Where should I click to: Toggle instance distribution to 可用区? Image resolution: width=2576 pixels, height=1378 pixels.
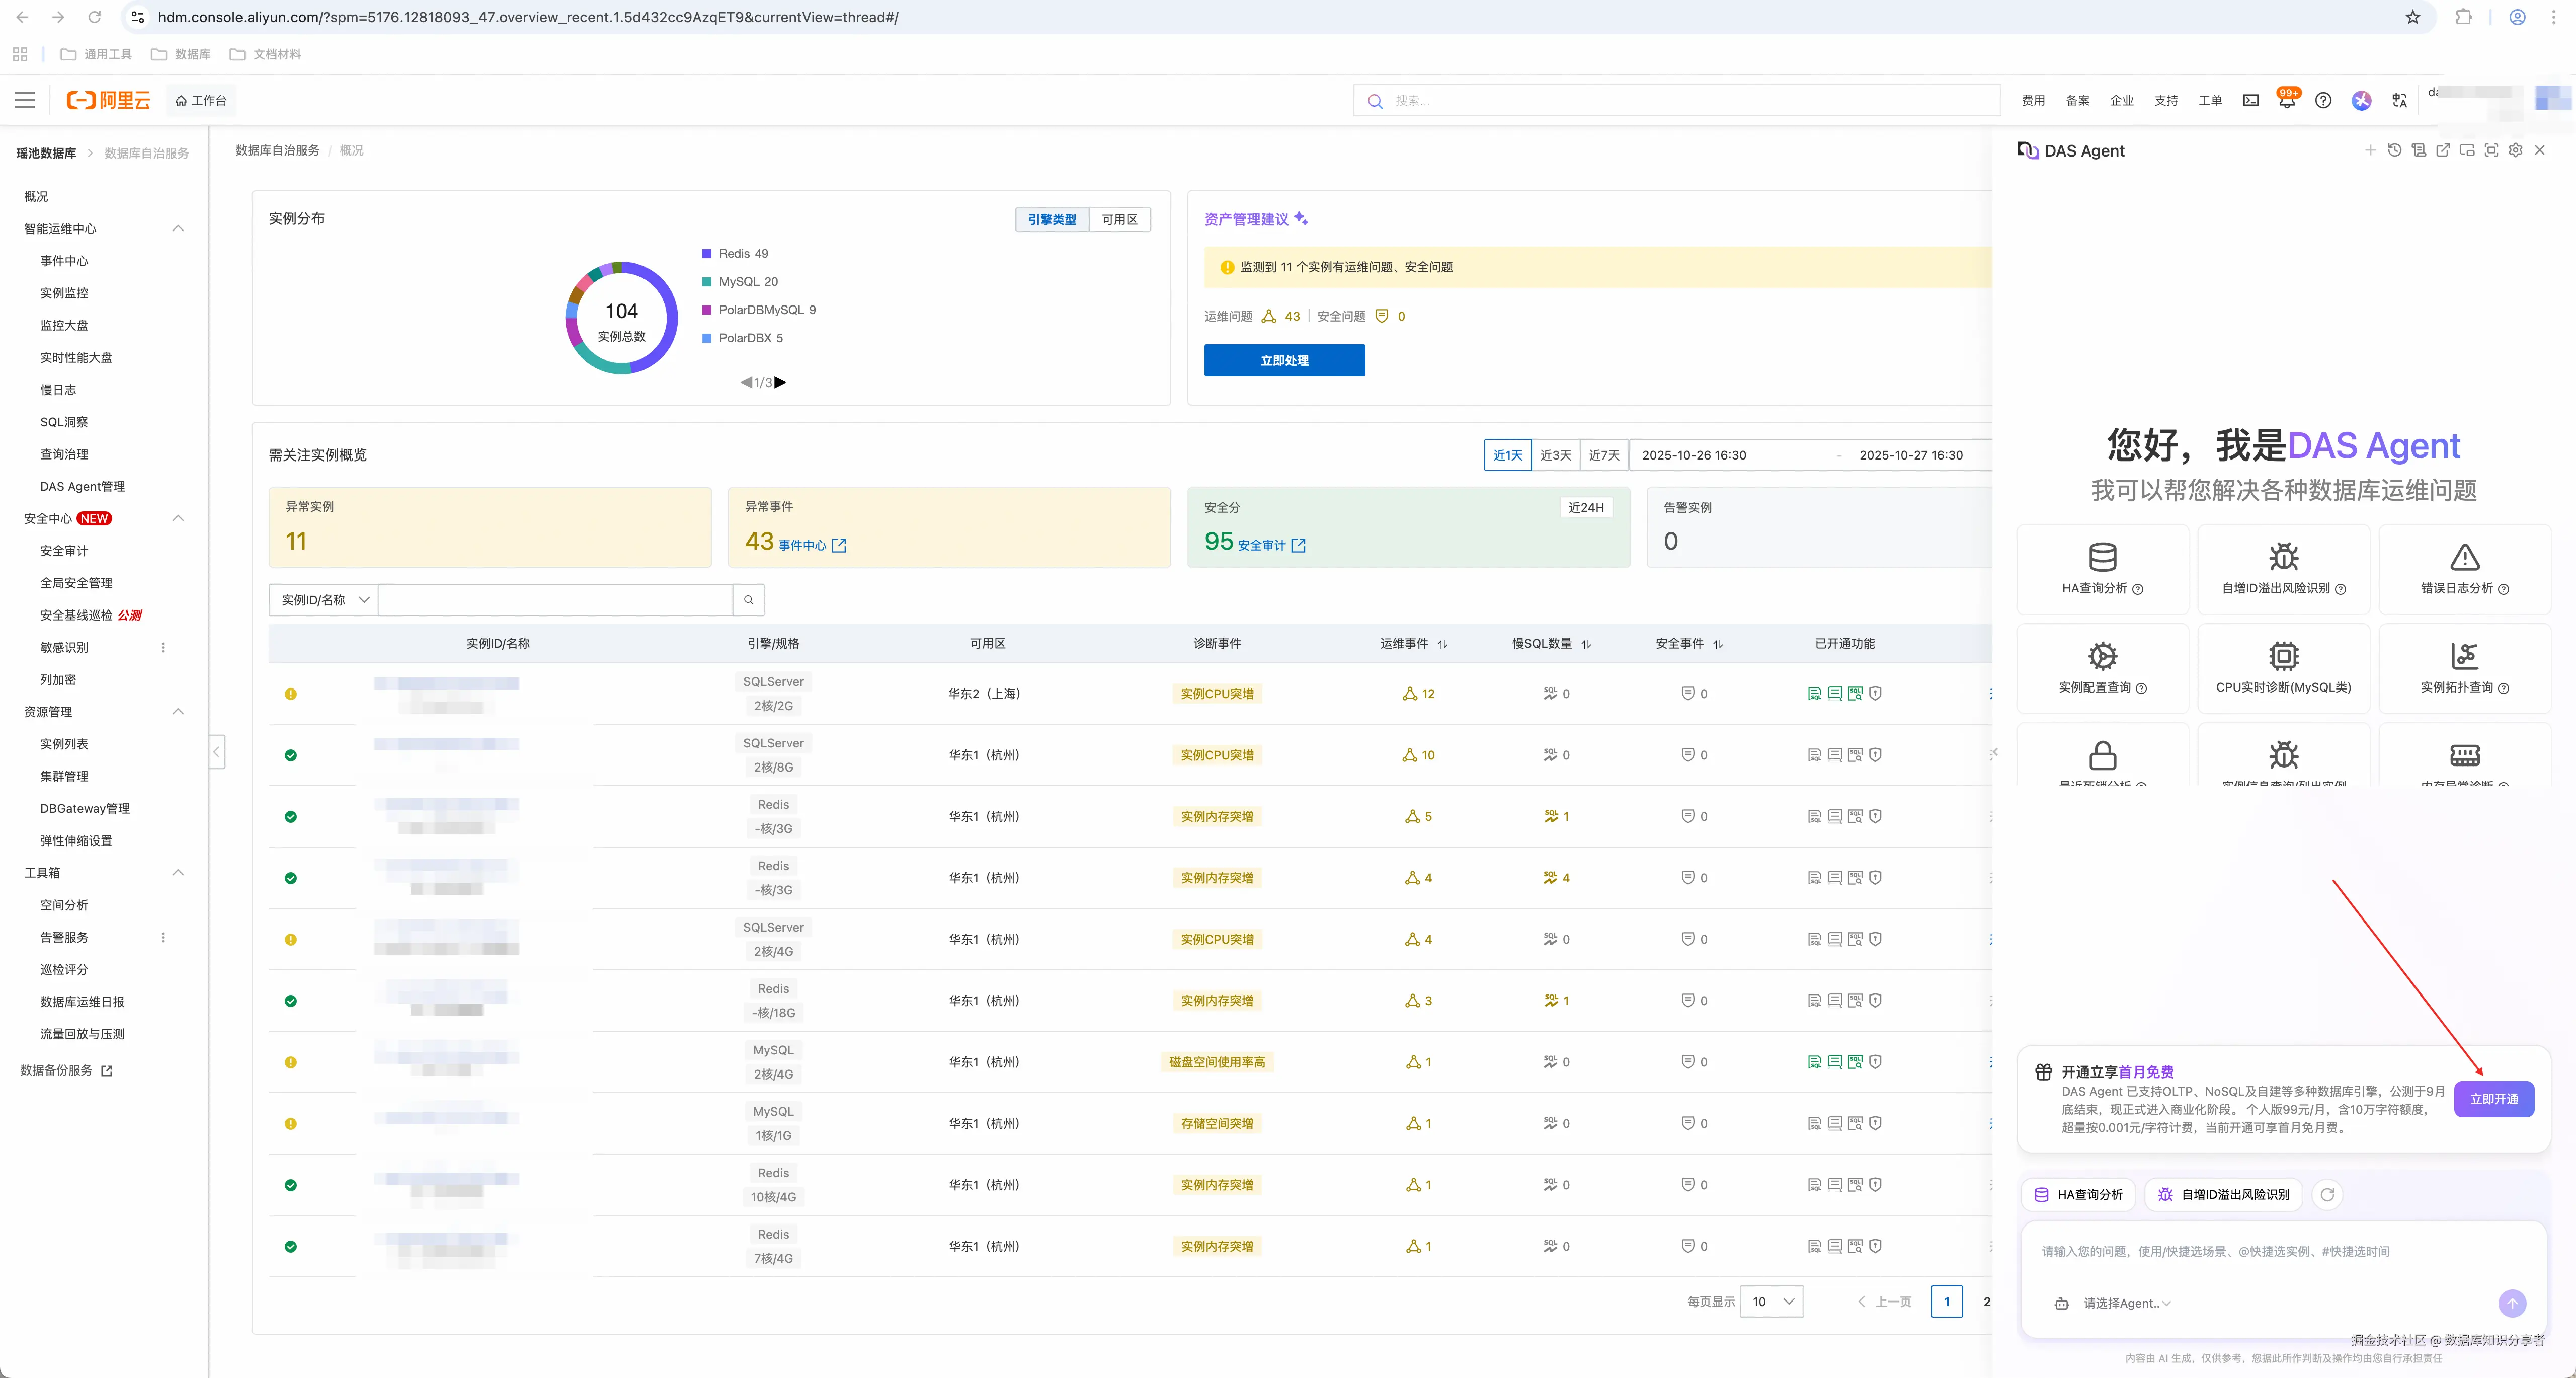point(1119,220)
